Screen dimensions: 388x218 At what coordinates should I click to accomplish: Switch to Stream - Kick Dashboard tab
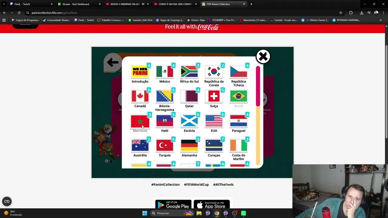coord(79,4)
